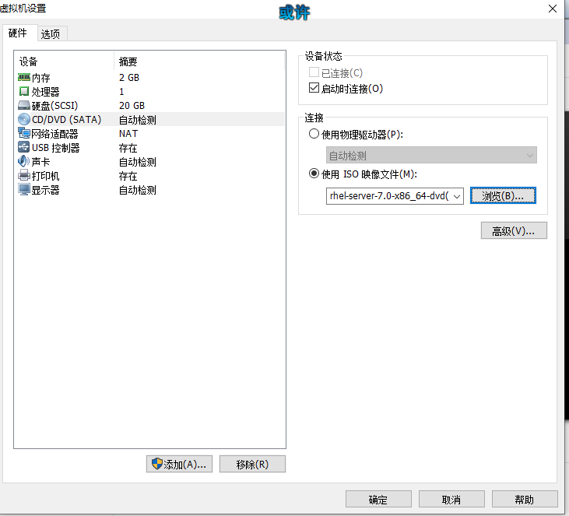Image resolution: width=569 pixels, height=516 pixels.
Task: Click 自动检测 summary in CD/DVD row
Action: pyautogui.click(x=138, y=119)
